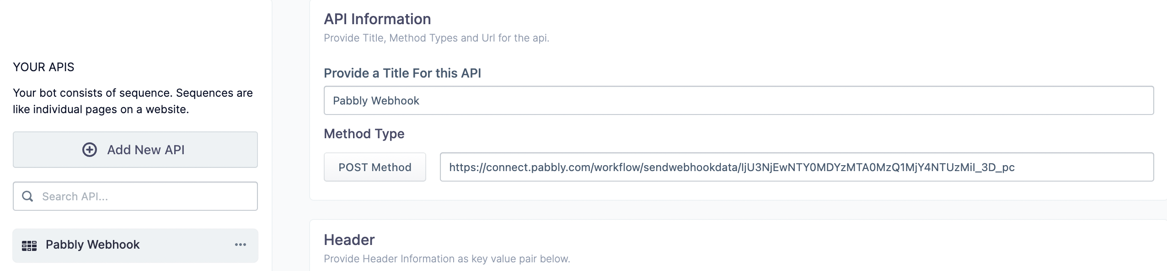Screen dimensions: 1167x271
Task: Click the Method Type label
Action: pyautogui.click(x=364, y=134)
